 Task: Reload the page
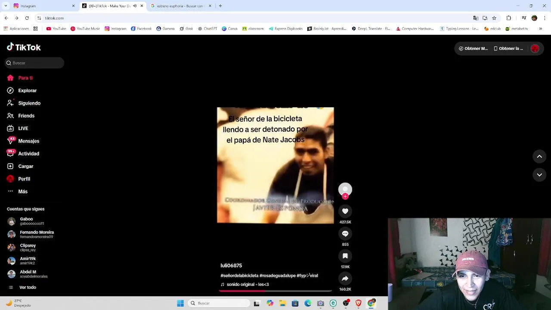coord(27,18)
